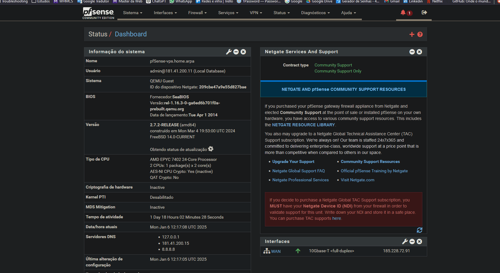The image size is (500, 273).
Task: Open the WhatsApp bookmark in browser bar
Action: [181, 2]
